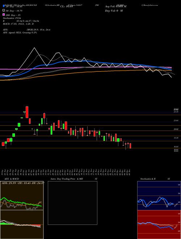
Task: Click the ADX: 28.89 +DY: 13.45 header
Action: point(23,183)
